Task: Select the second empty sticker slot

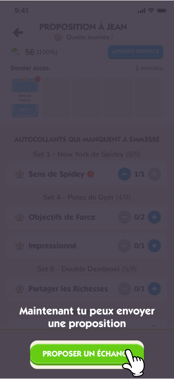Action: click(x=87, y=98)
